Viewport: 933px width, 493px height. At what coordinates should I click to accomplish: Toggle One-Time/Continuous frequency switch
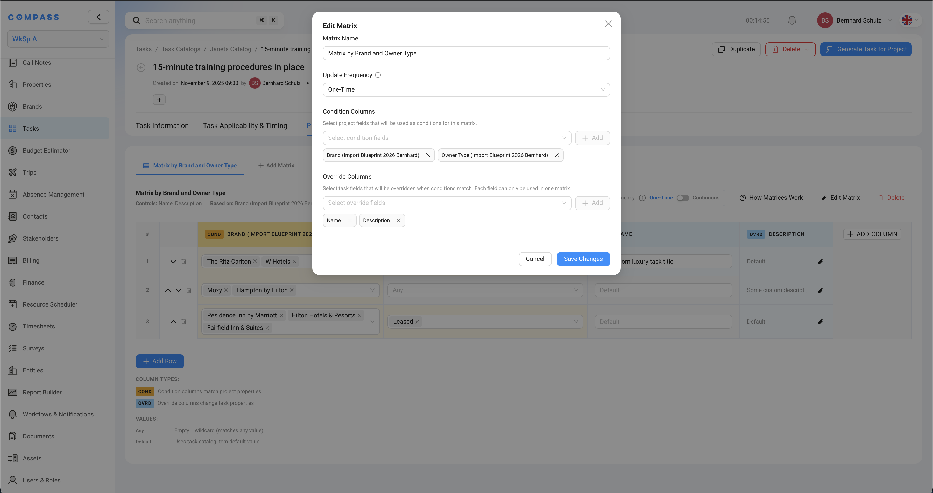tap(683, 198)
